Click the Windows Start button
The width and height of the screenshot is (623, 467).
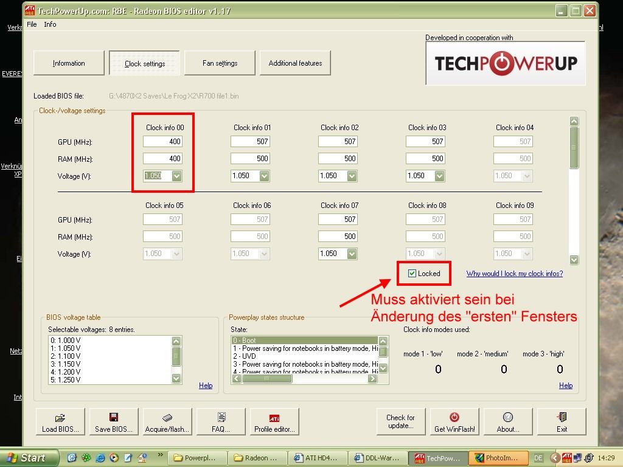(29, 458)
